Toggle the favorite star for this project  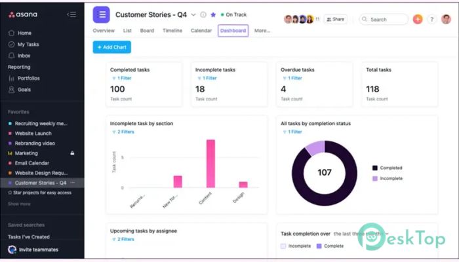213,14
